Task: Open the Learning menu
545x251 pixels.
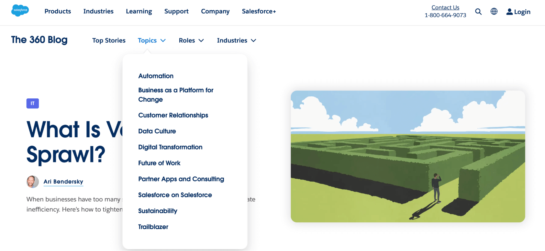Action: [x=139, y=11]
